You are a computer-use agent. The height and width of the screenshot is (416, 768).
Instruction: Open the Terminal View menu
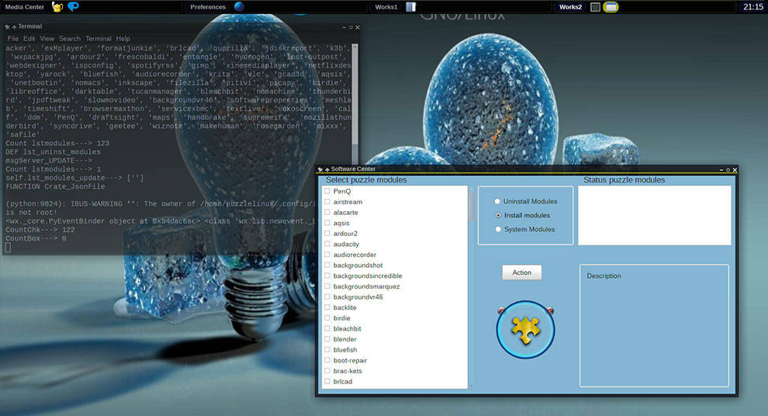(x=47, y=38)
